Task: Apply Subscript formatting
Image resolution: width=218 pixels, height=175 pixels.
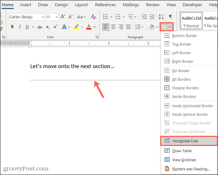Action: click(x=47, y=27)
